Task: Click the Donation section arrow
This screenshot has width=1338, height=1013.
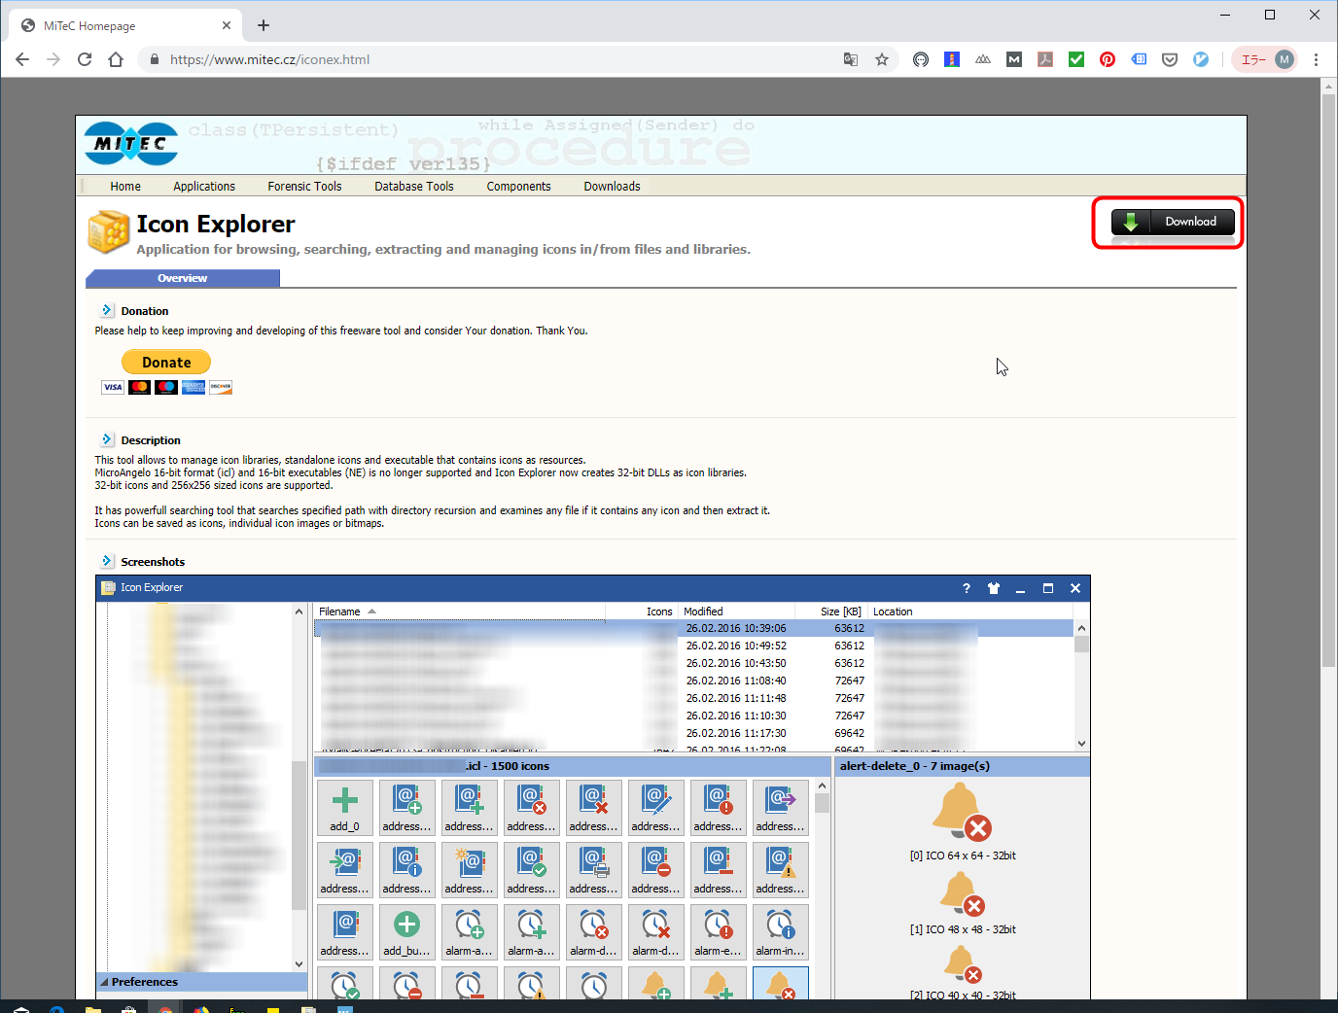Action: pyautogui.click(x=107, y=310)
